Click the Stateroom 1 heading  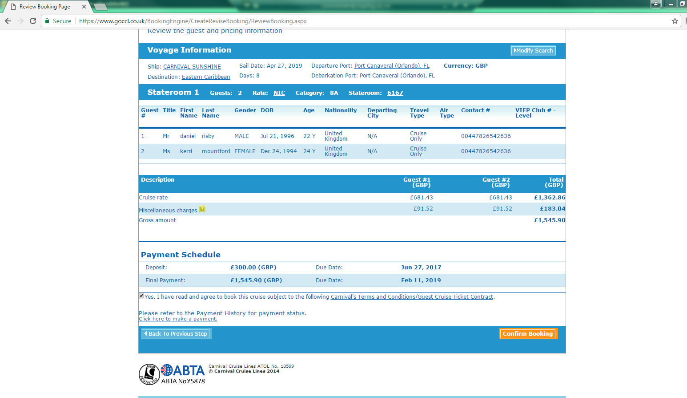click(x=173, y=93)
